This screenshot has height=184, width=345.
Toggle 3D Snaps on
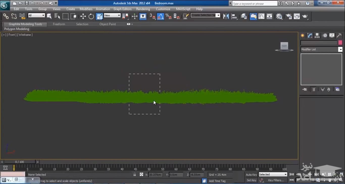click(152, 16)
